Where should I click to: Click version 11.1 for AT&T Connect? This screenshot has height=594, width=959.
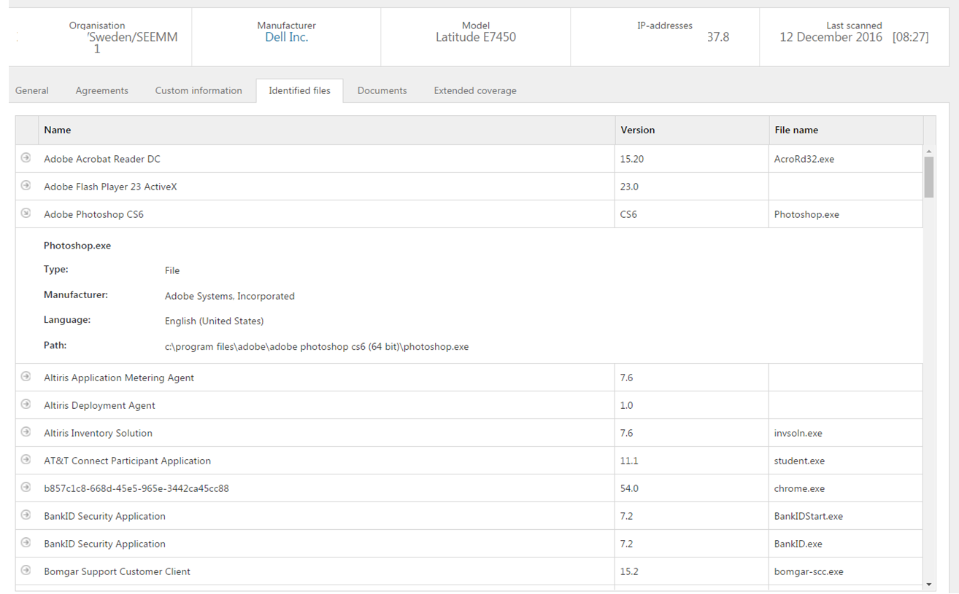pyautogui.click(x=629, y=461)
